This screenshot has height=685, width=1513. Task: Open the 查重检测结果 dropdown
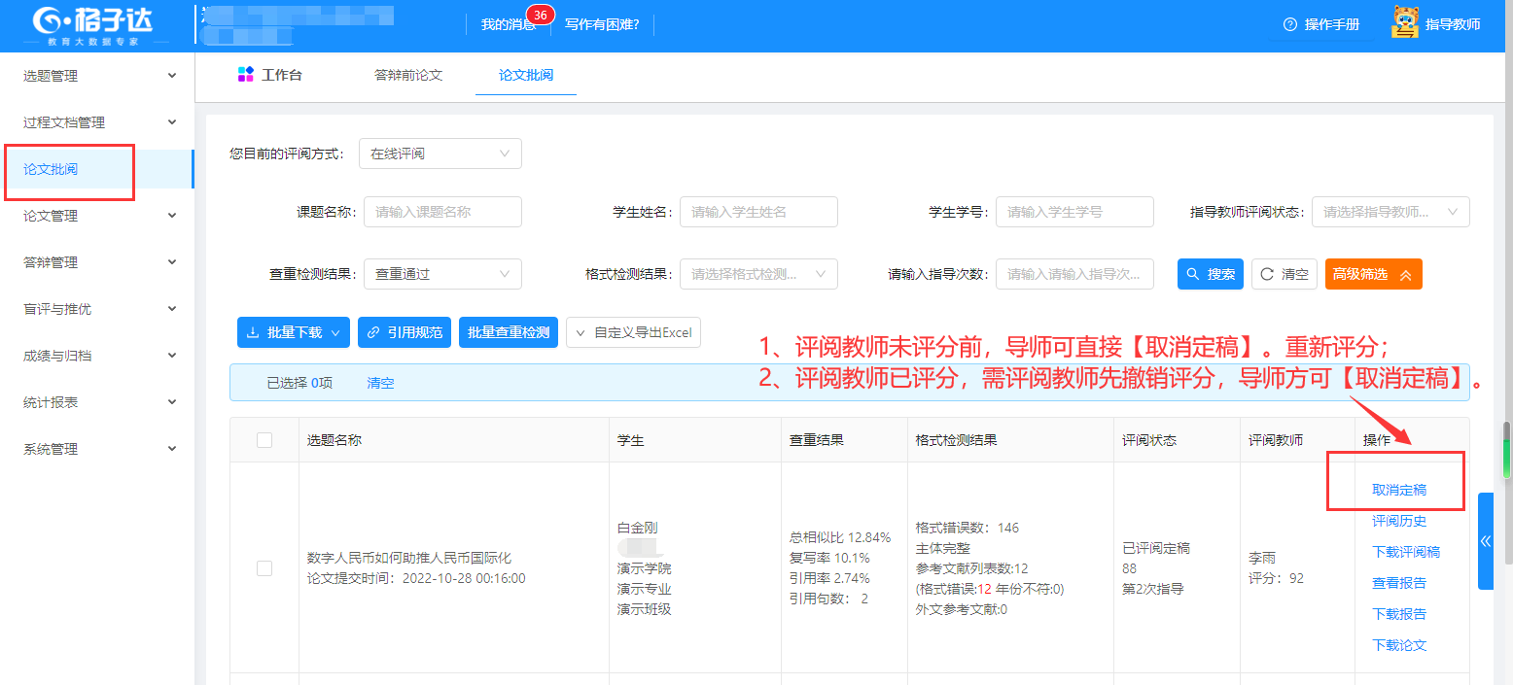point(442,274)
